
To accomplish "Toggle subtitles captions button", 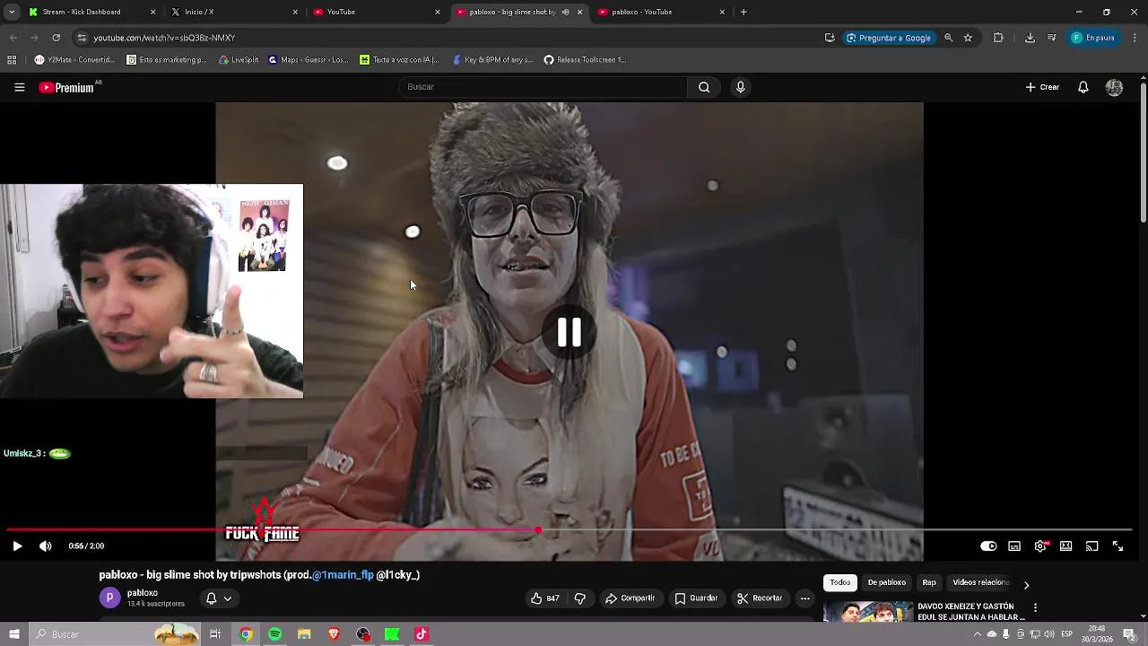I will (1014, 546).
